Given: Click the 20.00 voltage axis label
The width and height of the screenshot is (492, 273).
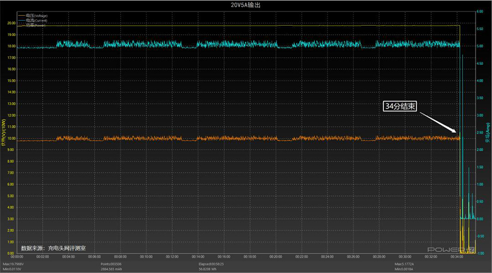Looking at the screenshot, I should [x=11, y=23].
